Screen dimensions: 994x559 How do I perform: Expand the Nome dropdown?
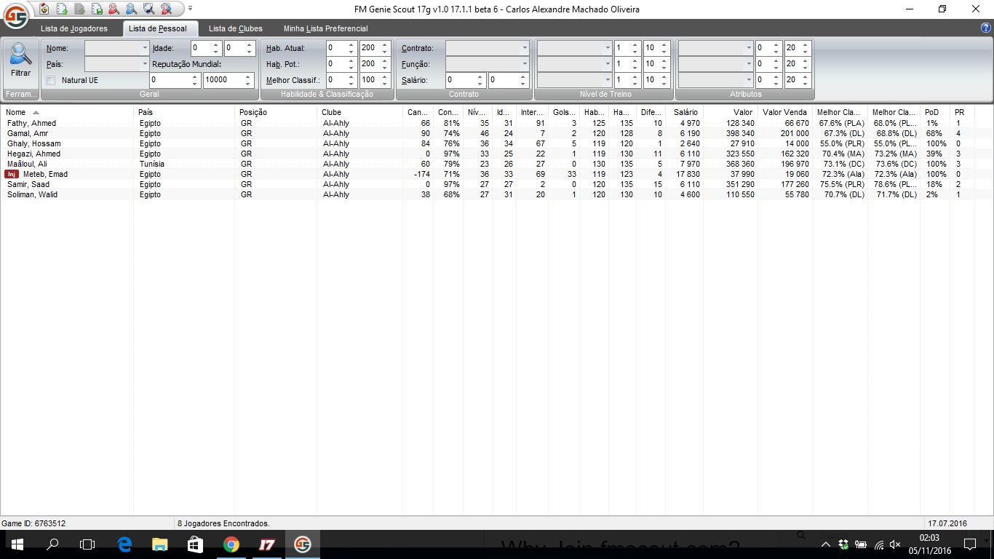tap(145, 48)
